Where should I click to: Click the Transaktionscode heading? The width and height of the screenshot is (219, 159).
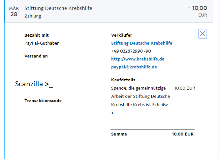click(43, 100)
